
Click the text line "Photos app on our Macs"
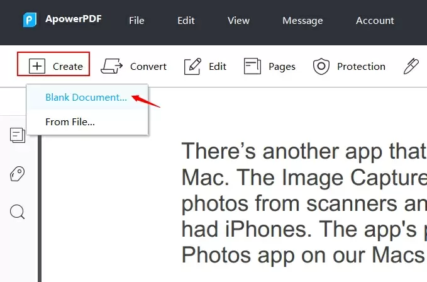tap(304, 255)
